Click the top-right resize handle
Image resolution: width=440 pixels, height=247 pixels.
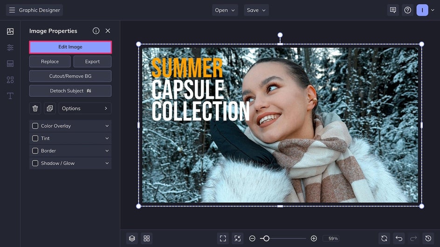click(421, 44)
